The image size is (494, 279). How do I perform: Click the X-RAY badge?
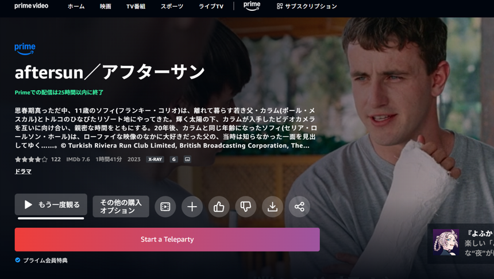click(155, 160)
